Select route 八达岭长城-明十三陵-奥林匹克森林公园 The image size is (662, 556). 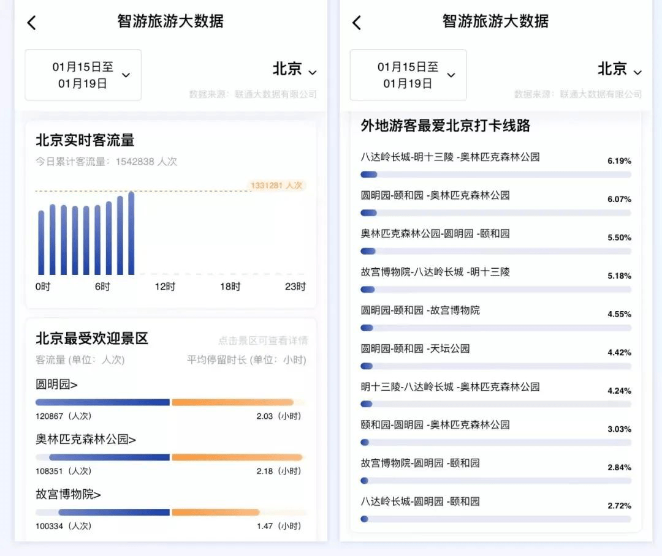[450, 157]
